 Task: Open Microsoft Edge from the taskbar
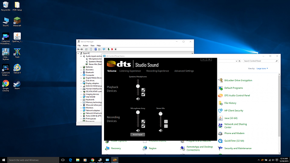(x=70, y=160)
